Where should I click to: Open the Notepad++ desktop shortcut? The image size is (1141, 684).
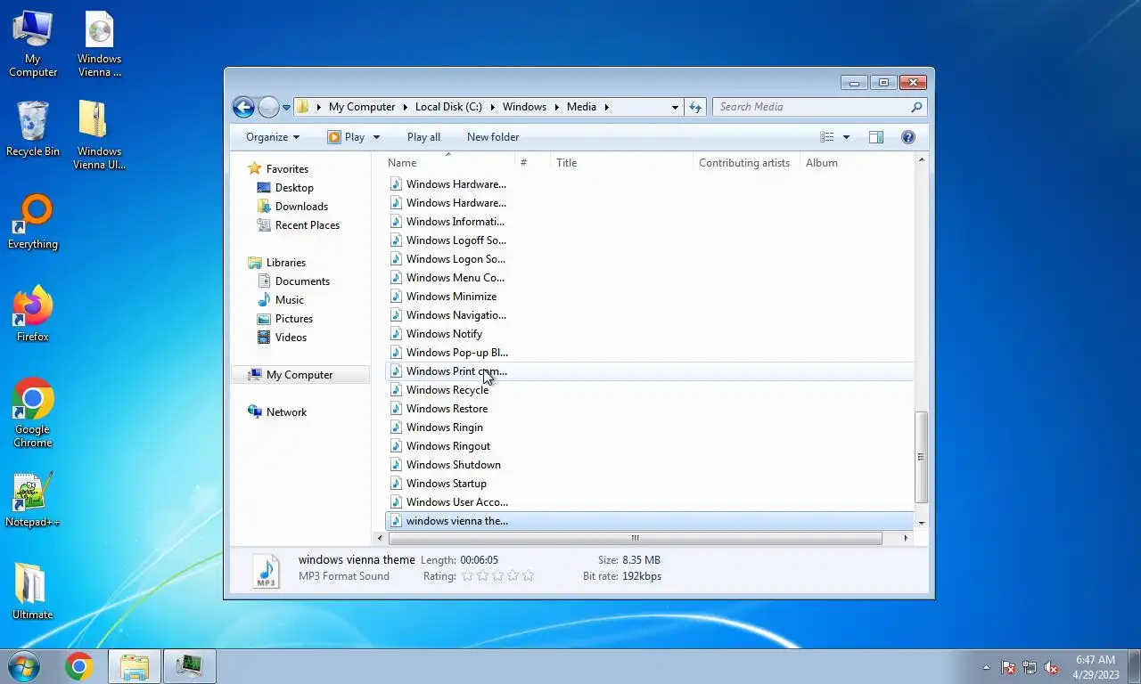point(32,500)
